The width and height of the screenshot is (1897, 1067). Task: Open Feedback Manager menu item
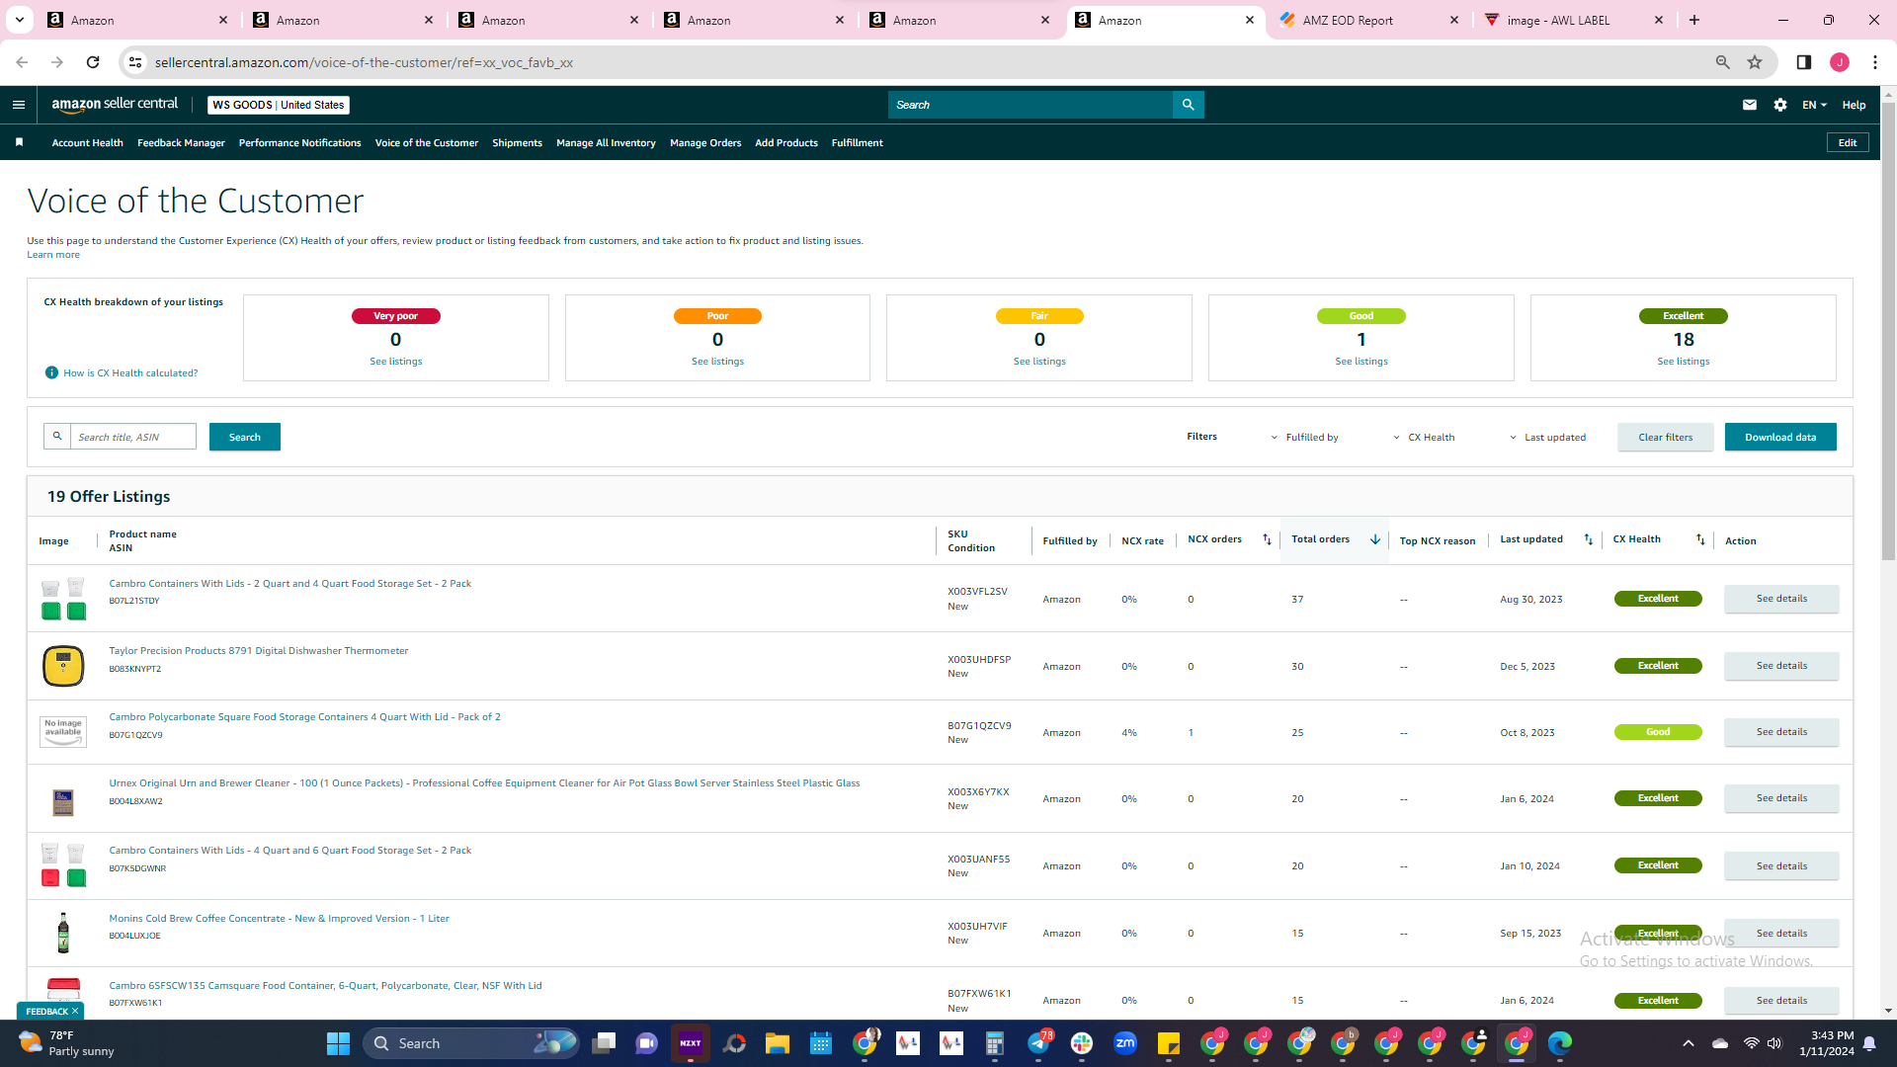click(x=181, y=143)
